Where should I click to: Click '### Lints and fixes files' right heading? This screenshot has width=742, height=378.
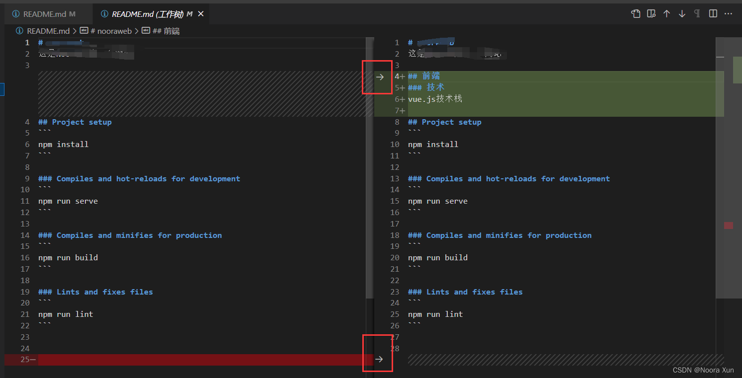click(x=465, y=292)
